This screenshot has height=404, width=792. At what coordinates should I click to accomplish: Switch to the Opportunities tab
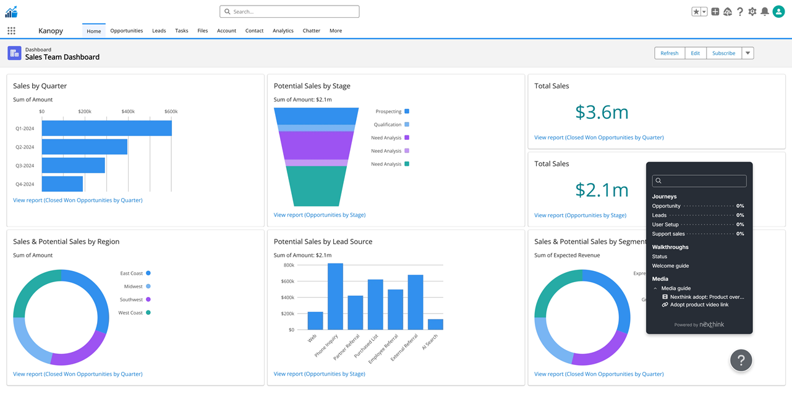(126, 30)
